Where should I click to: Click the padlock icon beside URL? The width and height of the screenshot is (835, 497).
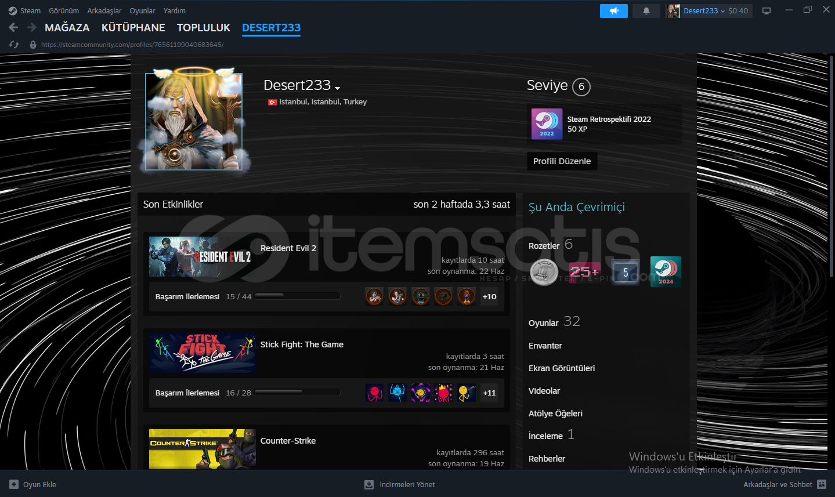pos(33,45)
